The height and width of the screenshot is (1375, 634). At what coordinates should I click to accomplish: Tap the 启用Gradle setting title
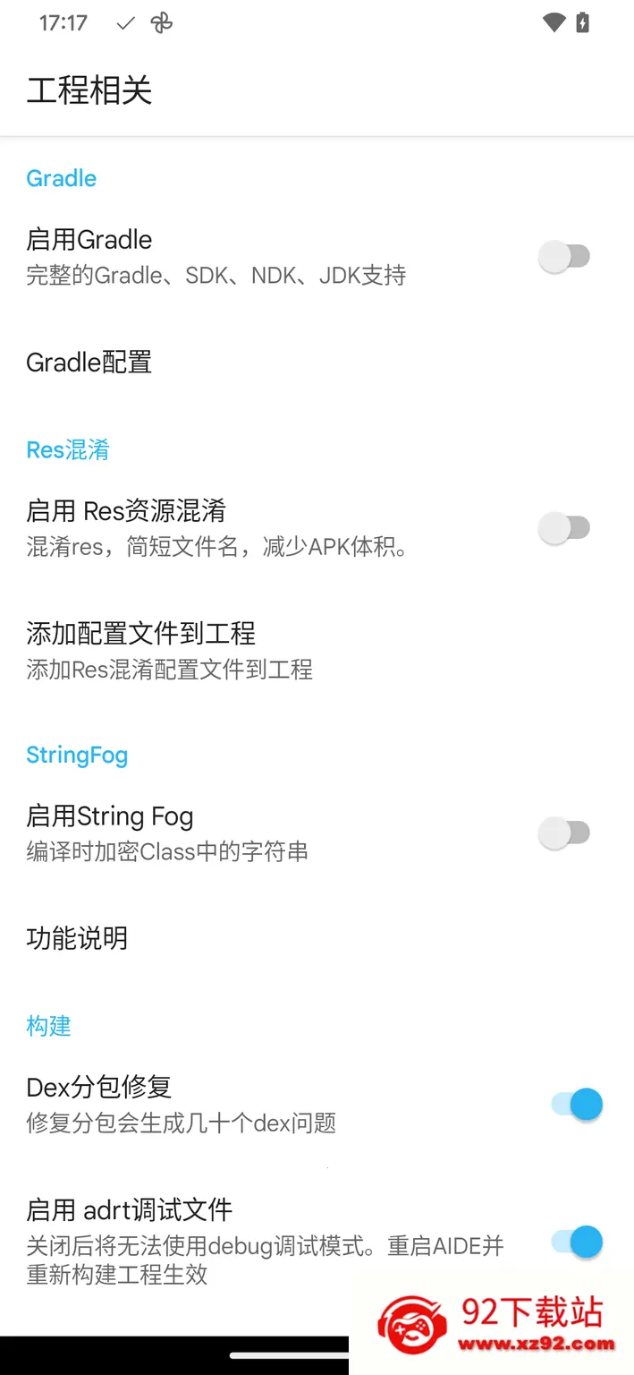point(89,240)
